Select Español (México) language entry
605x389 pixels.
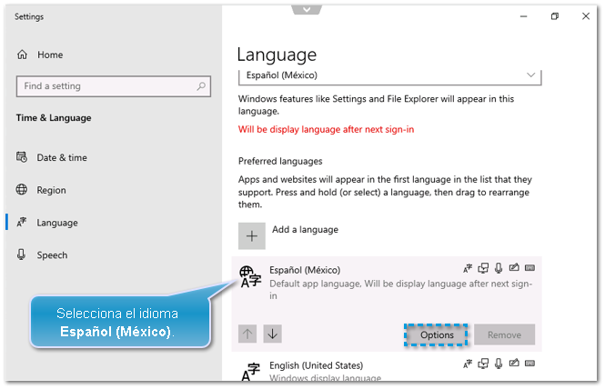pyautogui.click(x=387, y=304)
